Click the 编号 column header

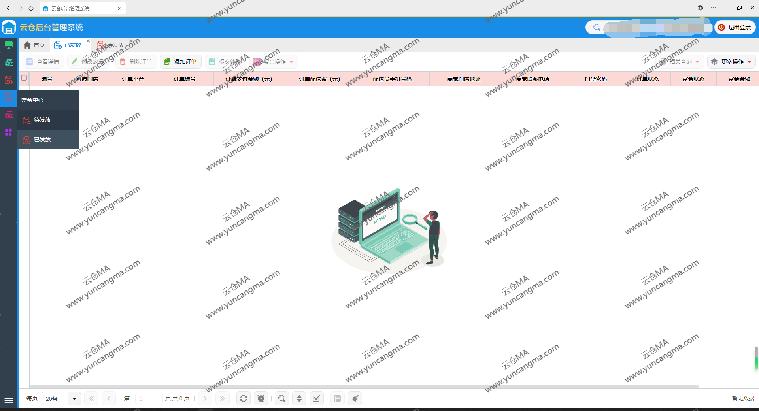(x=47, y=79)
